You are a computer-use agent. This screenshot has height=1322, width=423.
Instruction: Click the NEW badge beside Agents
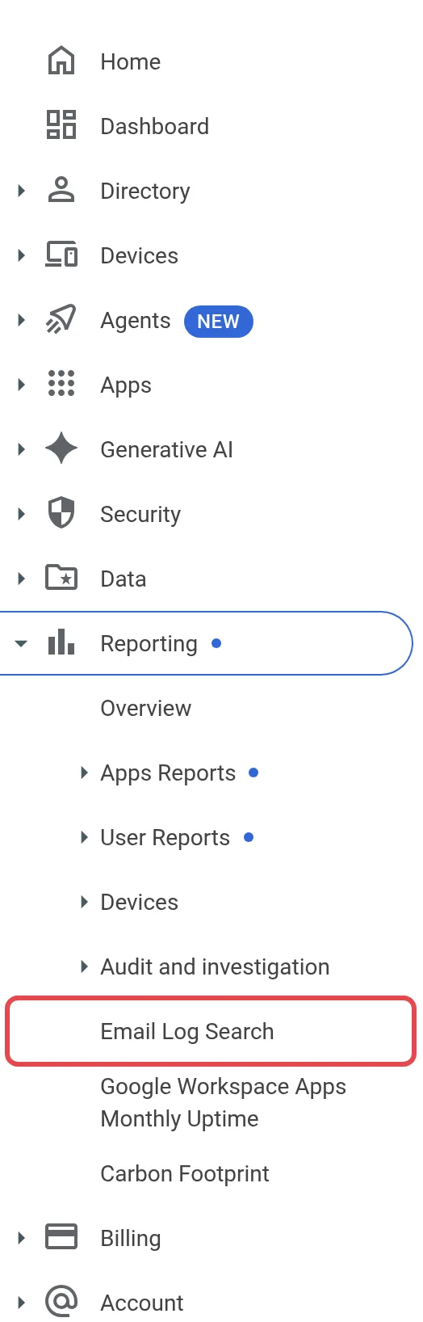click(x=219, y=322)
